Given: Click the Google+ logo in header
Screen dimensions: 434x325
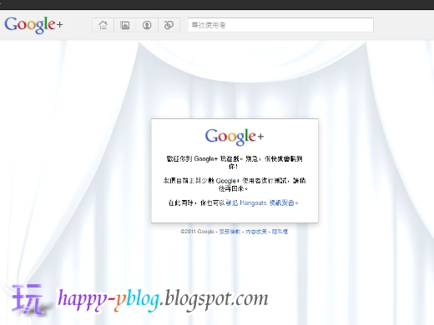Looking at the screenshot, I should [33, 25].
